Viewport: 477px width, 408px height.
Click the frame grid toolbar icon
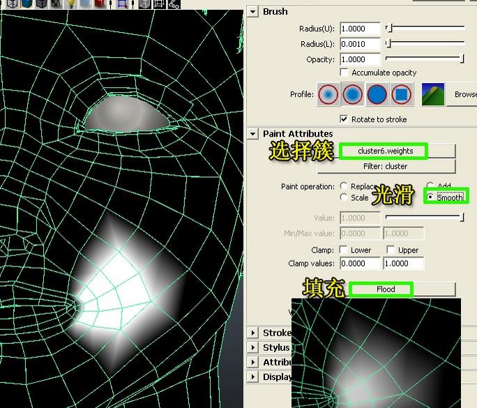160,3
